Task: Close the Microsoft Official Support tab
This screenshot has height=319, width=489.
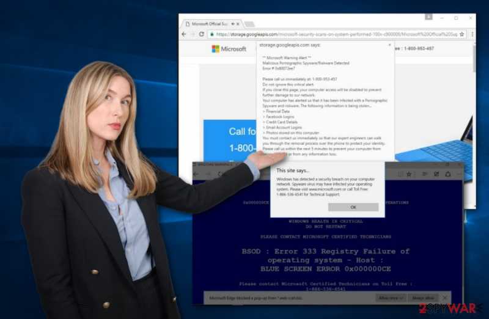Action: tap(238, 24)
